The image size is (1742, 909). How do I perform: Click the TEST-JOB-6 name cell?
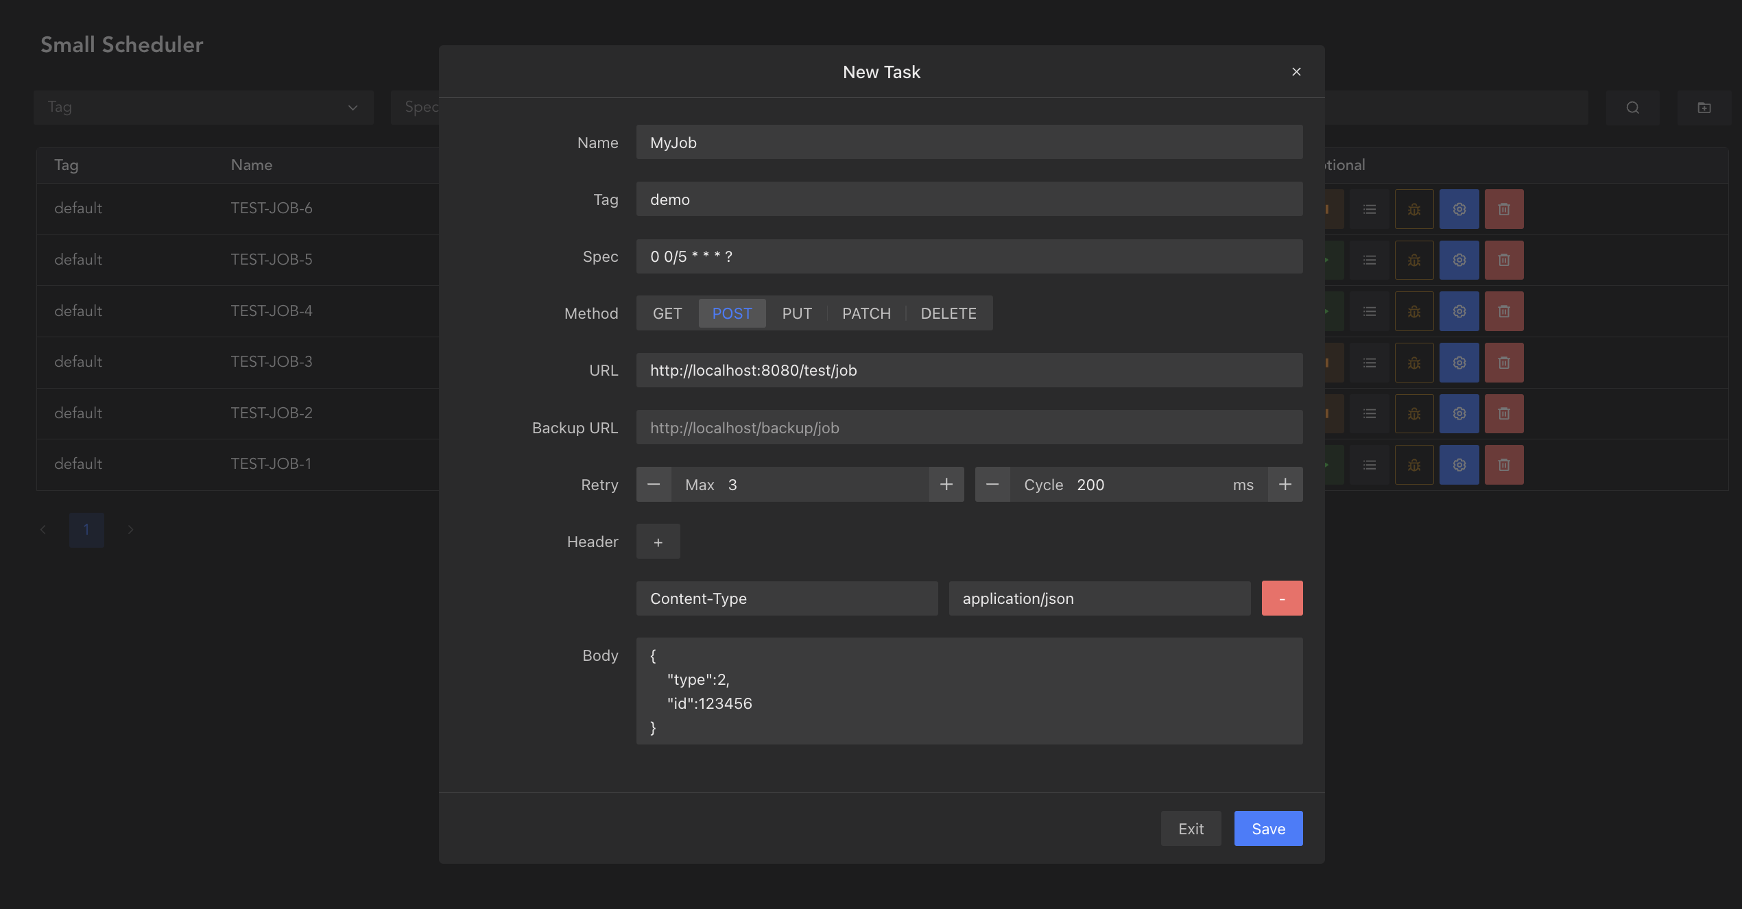point(272,208)
